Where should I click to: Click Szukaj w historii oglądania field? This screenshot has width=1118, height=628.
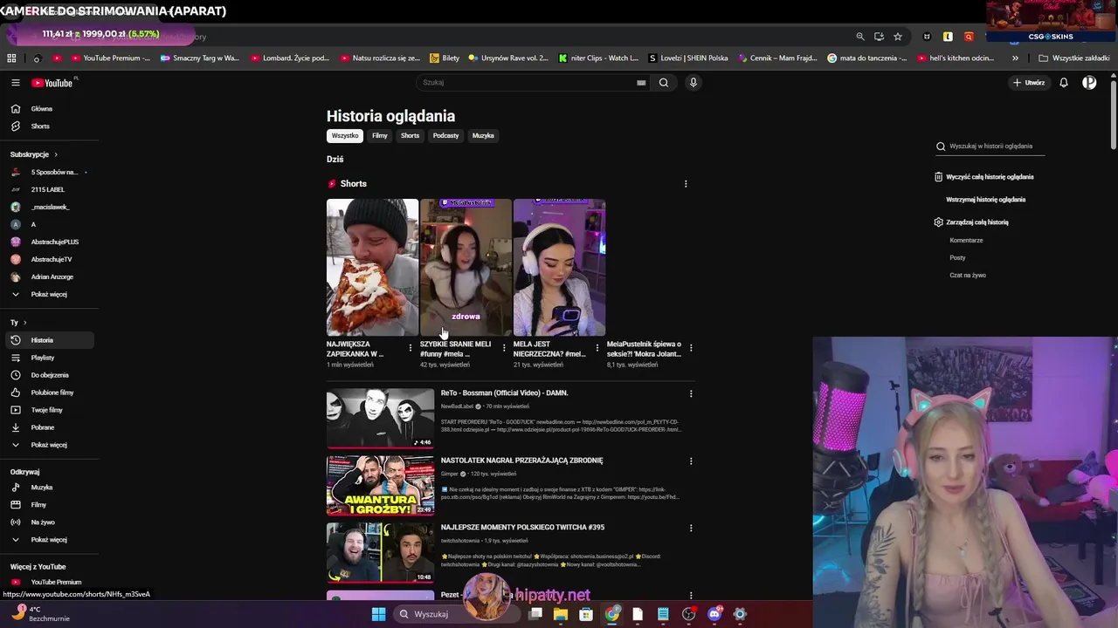pyautogui.click(x=990, y=147)
